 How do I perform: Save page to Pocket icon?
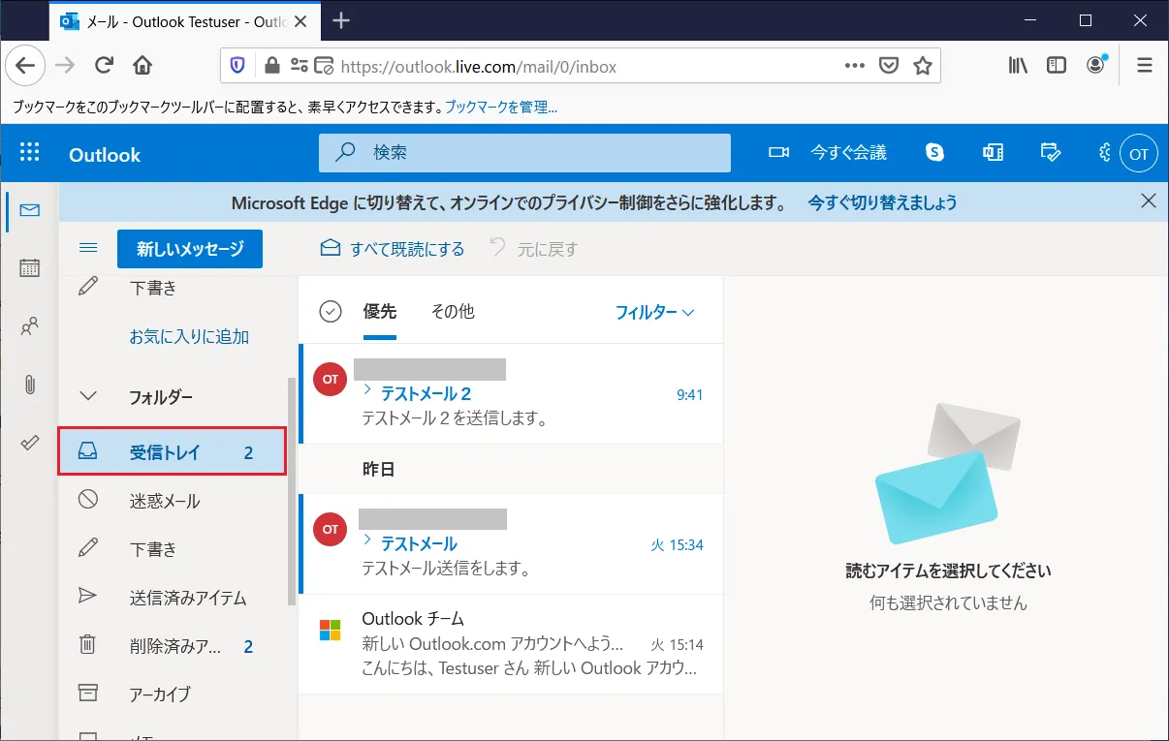[x=888, y=66]
